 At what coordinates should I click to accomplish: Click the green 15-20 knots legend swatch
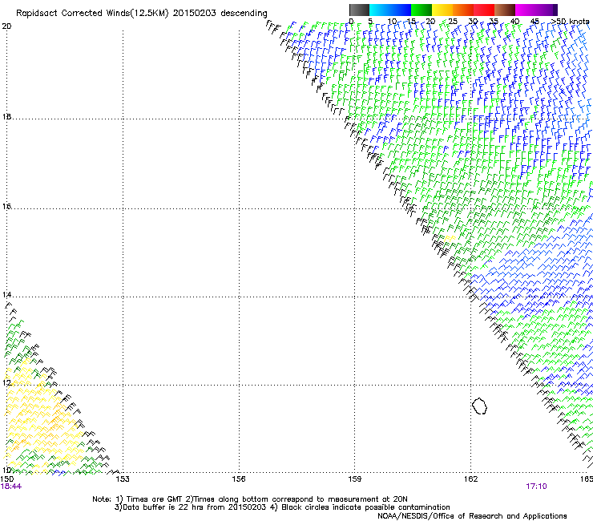(x=422, y=10)
